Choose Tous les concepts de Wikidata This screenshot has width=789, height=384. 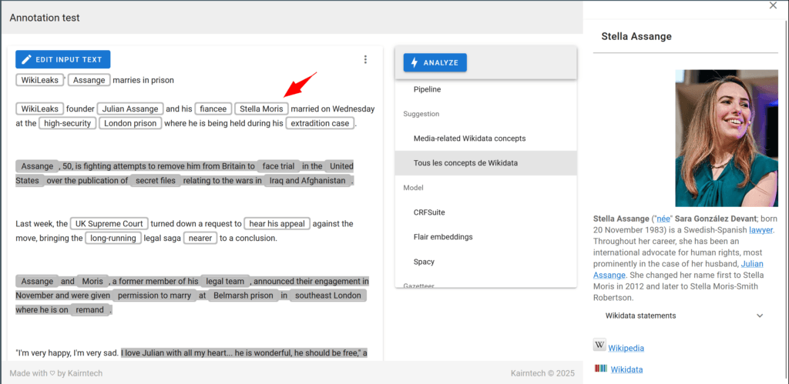485,163
